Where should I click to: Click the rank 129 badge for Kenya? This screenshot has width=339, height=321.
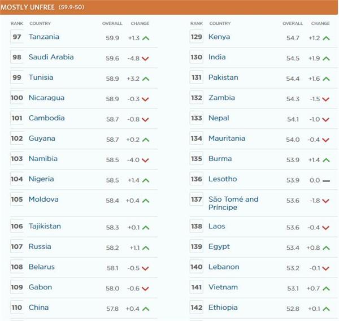point(197,37)
